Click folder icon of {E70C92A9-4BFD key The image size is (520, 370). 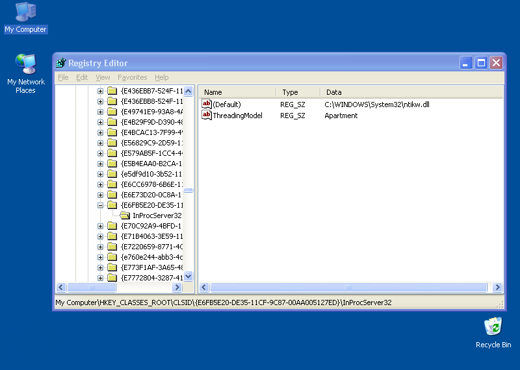pos(112,226)
